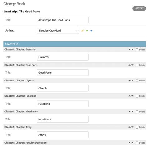Move the Inheritance chapter up
The width and height of the screenshot is (148, 146).
(129, 111)
